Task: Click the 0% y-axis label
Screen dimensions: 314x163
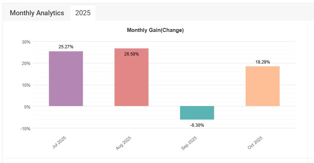Action: point(27,107)
